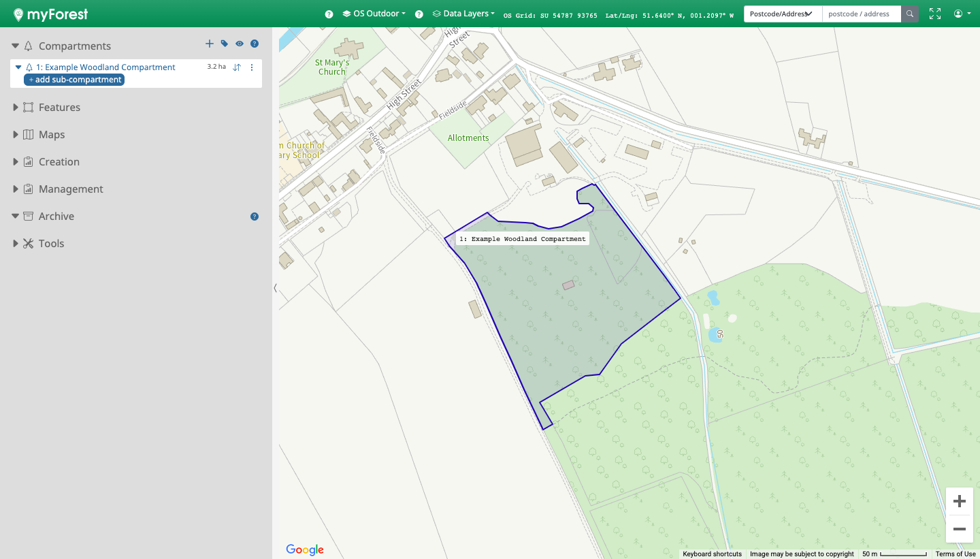Expand the Maps section
The width and height of the screenshot is (980, 559).
(x=16, y=135)
